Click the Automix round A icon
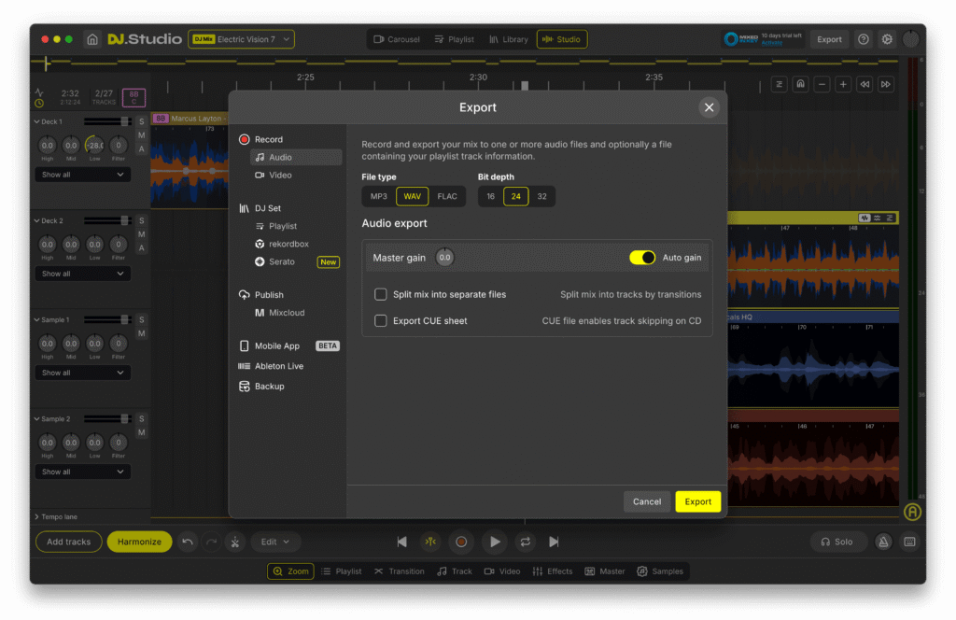 coord(913,512)
